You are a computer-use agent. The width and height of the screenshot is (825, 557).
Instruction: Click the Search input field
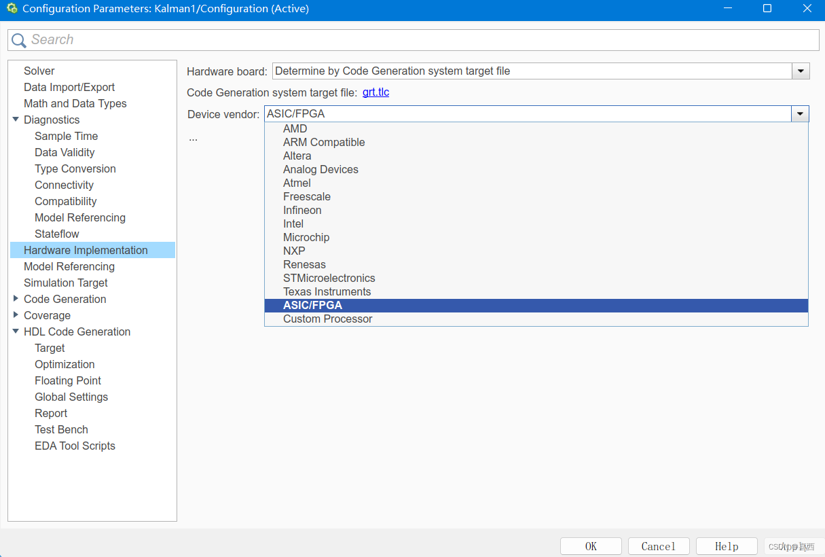point(414,40)
